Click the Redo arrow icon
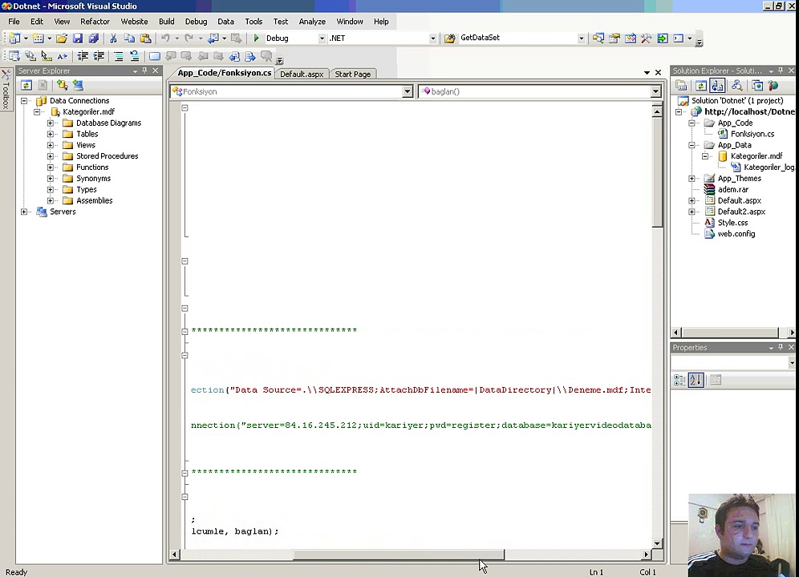This screenshot has height=577, width=799. [189, 38]
